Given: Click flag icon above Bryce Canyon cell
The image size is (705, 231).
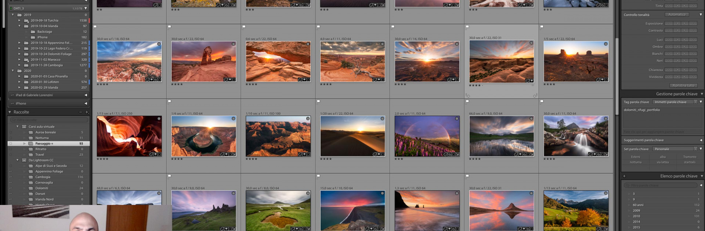Looking at the screenshot, I should [95, 27].
